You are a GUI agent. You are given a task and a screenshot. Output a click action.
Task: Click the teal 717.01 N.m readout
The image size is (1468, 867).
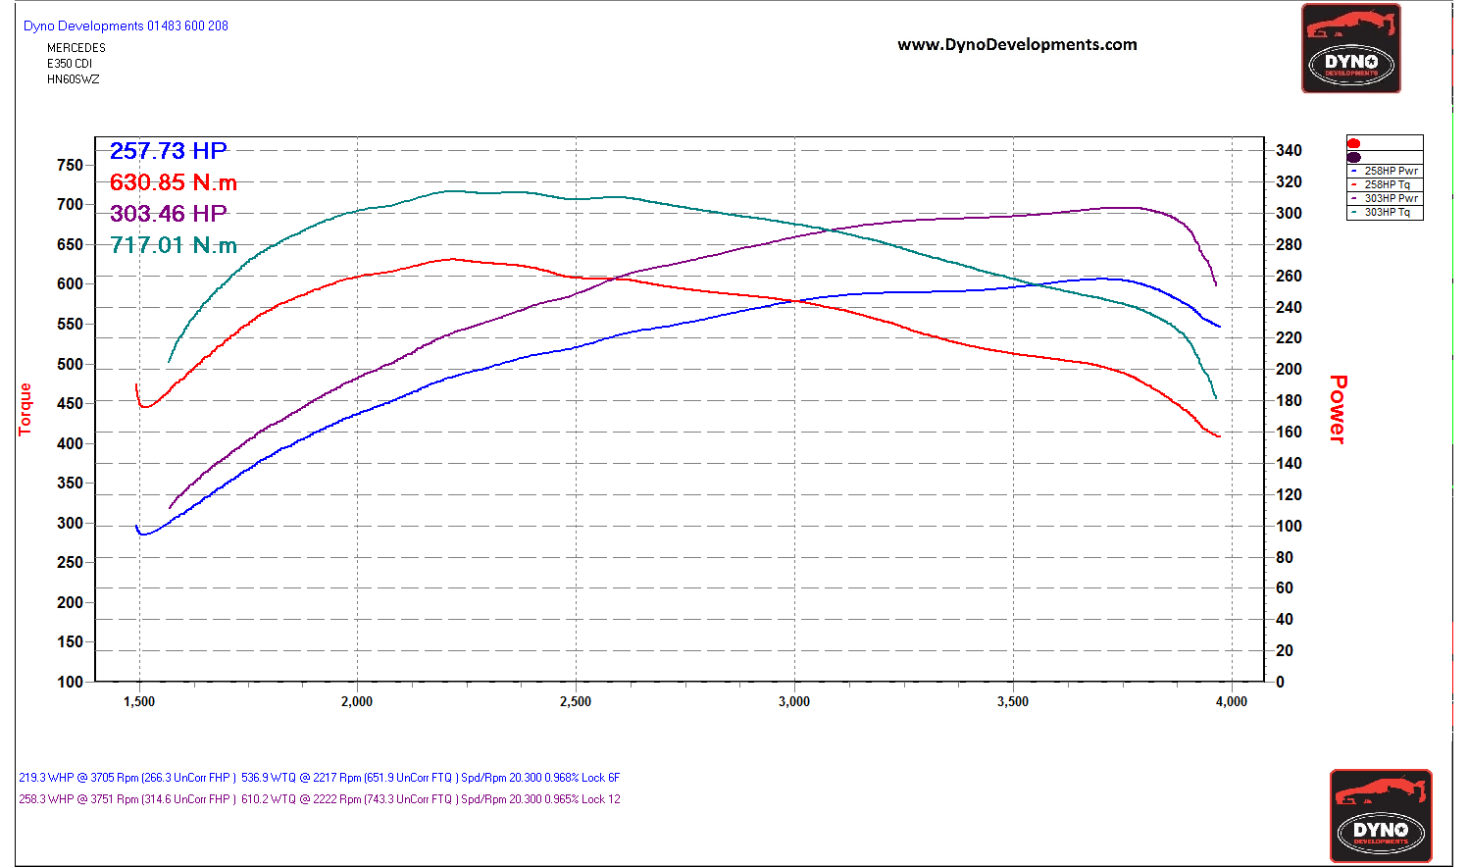click(174, 245)
